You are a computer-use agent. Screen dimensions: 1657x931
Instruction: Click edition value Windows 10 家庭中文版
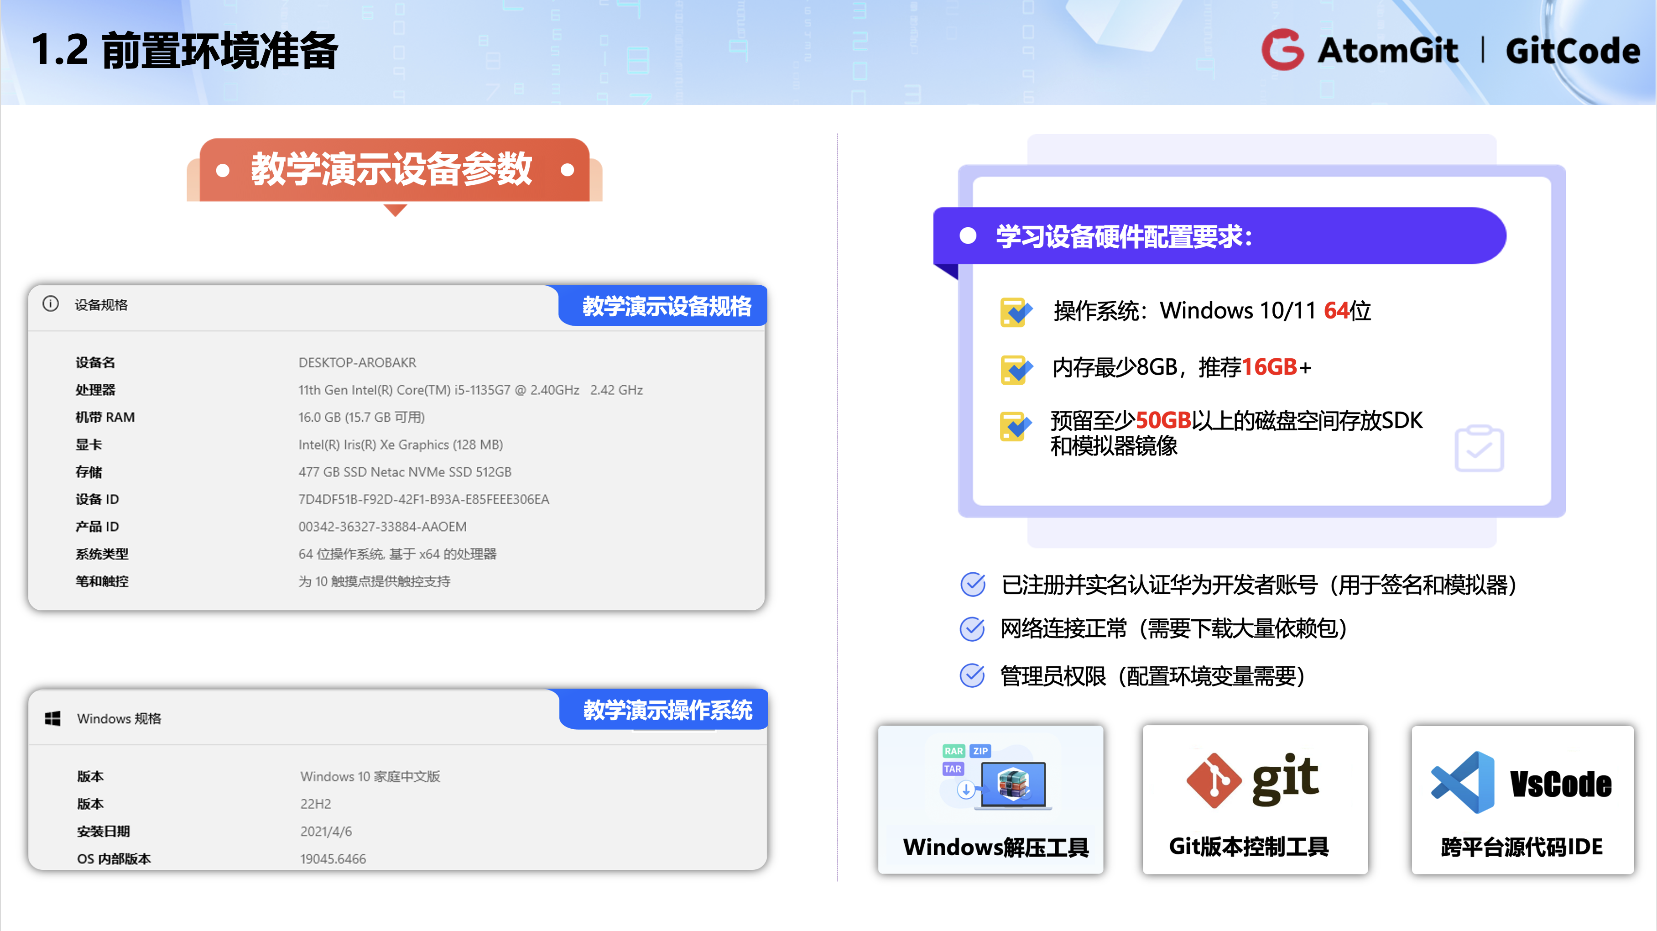370,776
